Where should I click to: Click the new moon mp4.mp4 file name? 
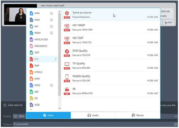53,5
